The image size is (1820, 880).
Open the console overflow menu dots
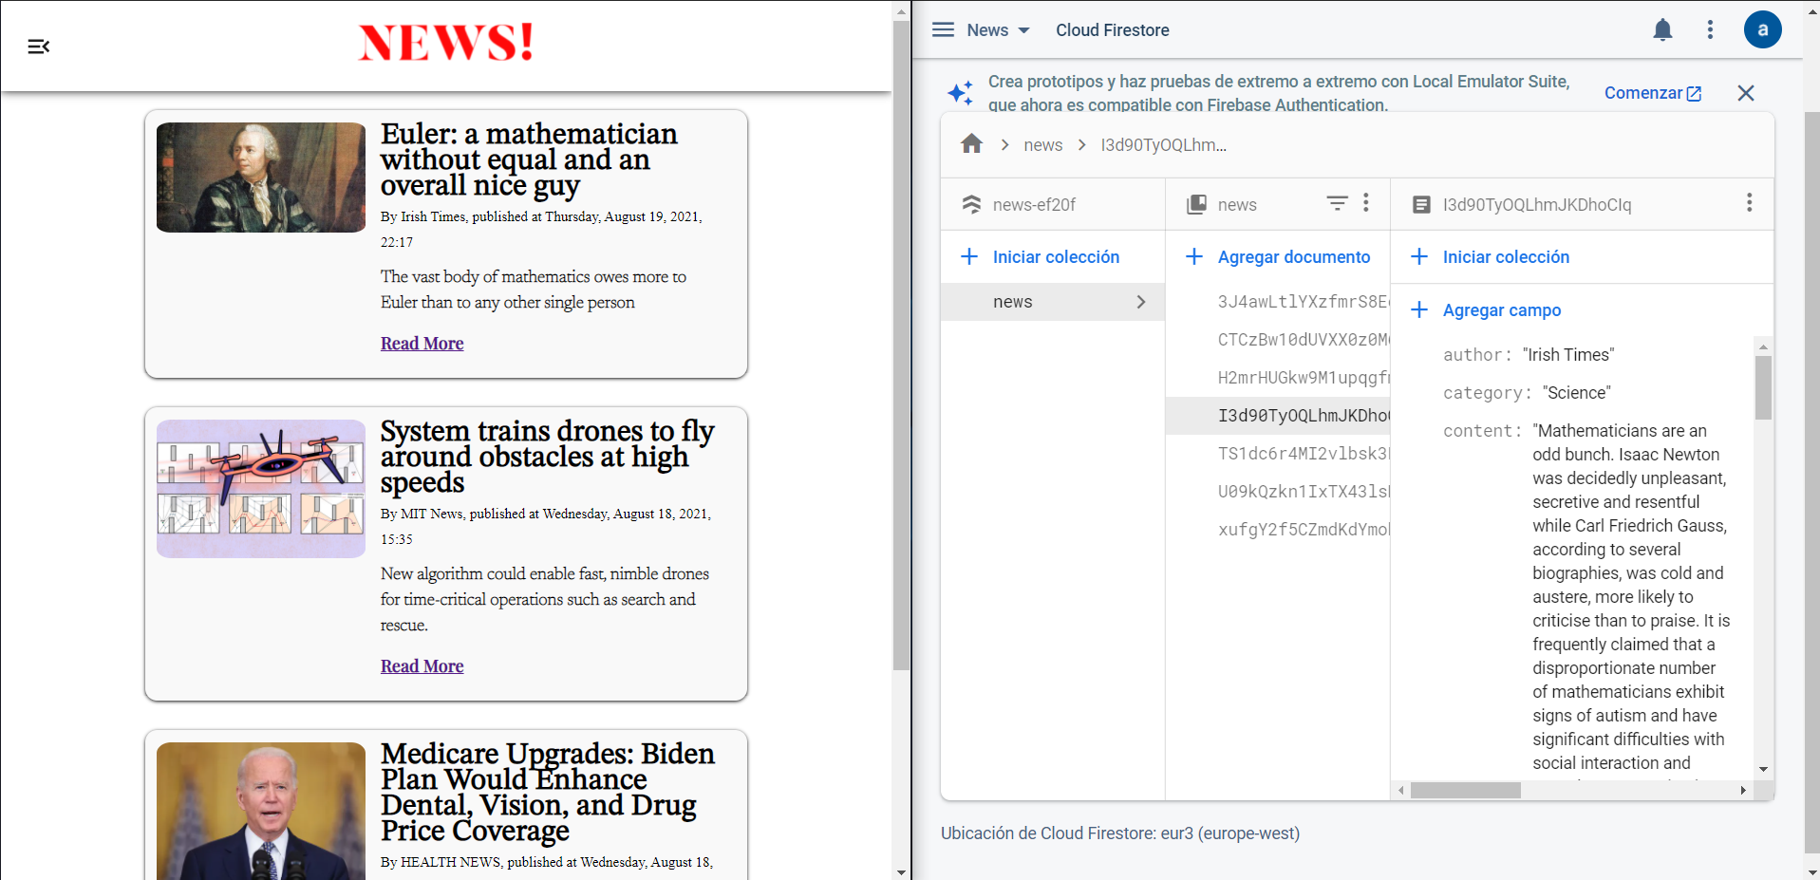click(1710, 30)
